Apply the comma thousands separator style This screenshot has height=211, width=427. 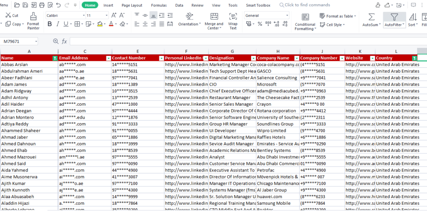tap(268, 24)
